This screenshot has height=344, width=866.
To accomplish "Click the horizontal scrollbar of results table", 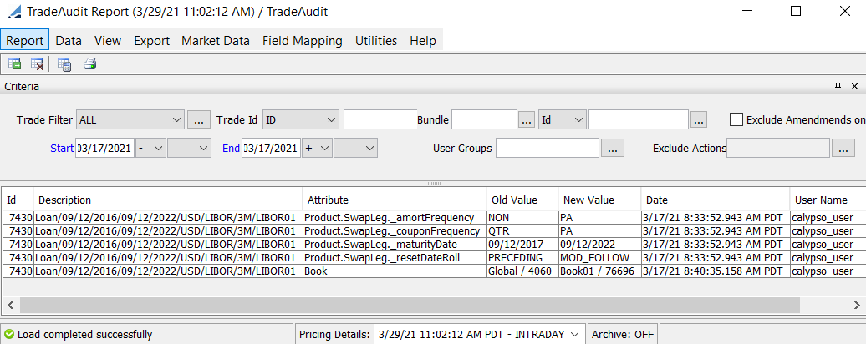I will click(410, 305).
